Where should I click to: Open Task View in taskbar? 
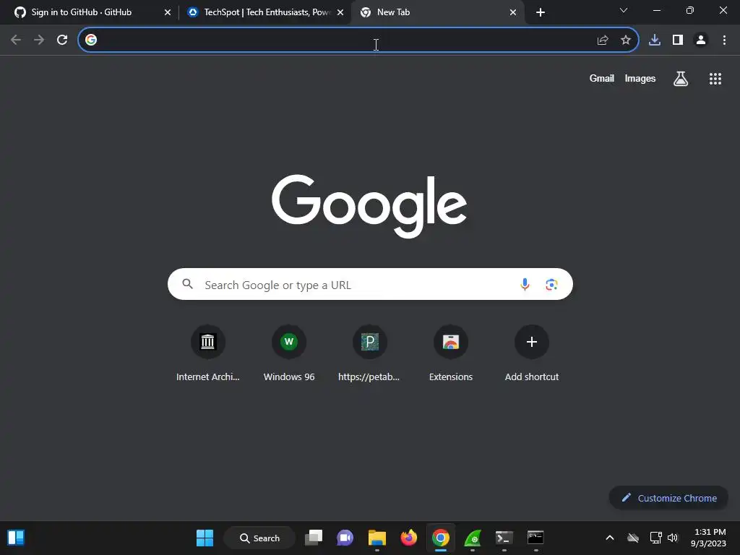point(314,538)
